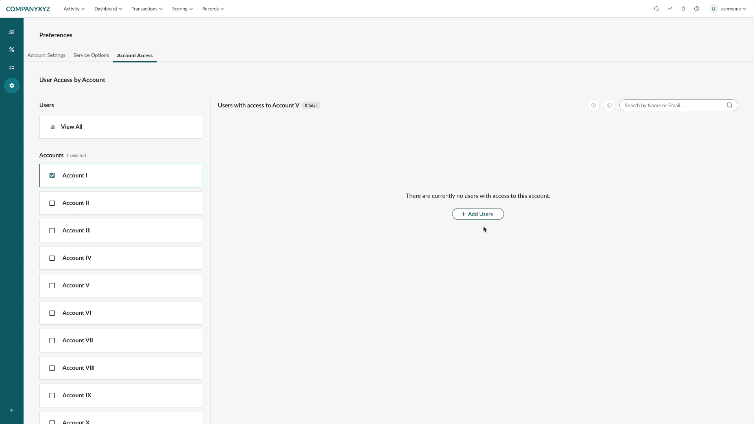Open the checklist icon in the sidebar
This screenshot has width=754, height=424.
point(12,68)
